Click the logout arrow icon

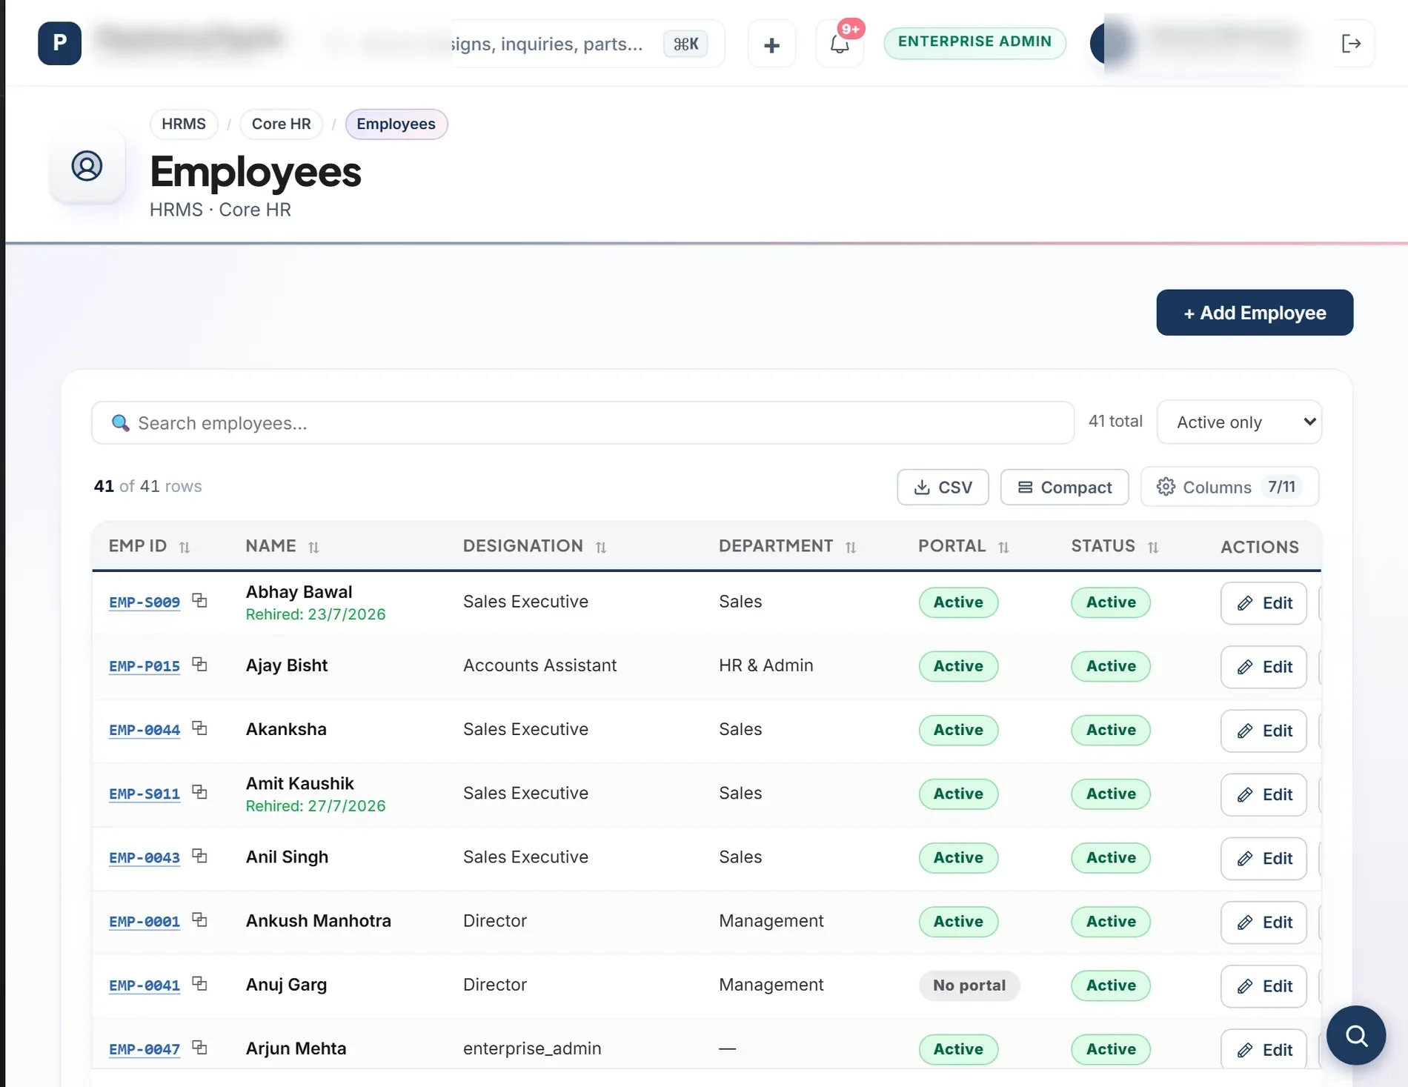[x=1351, y=44]
